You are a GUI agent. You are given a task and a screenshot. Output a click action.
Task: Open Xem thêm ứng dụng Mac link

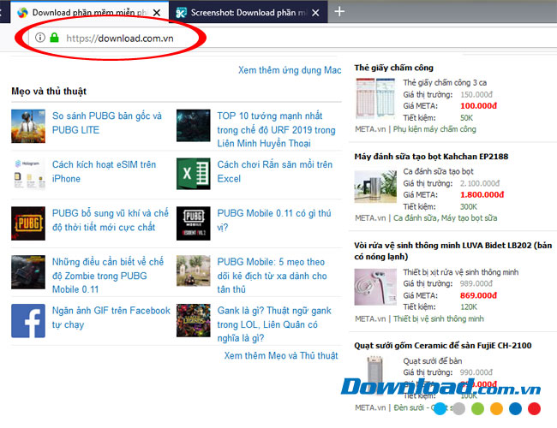[290, 70]
